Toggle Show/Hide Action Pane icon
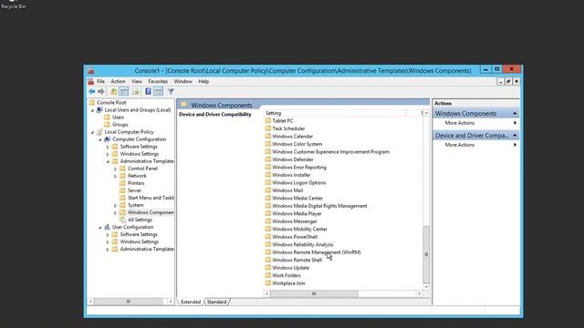This screenshot has height=328, width=584. tap(158, 91)
